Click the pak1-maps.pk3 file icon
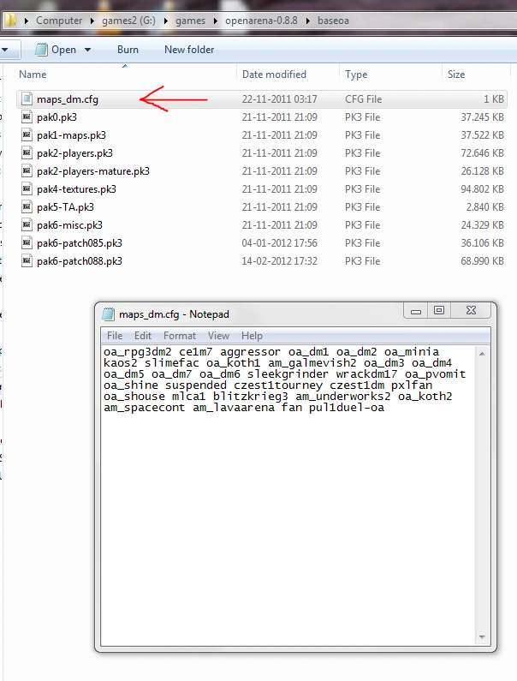517x681 pixels. coord(27,135)
